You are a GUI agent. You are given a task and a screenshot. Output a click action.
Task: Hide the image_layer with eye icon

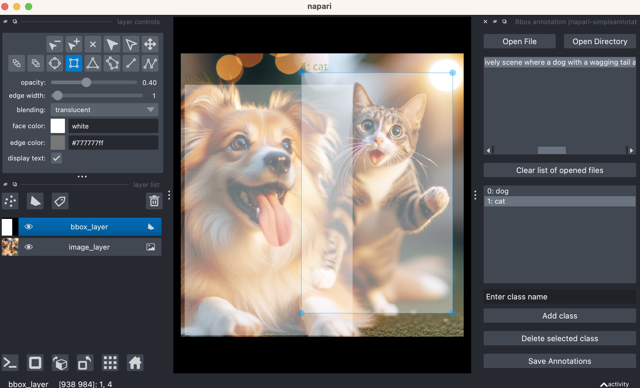[x=29, y=247]
